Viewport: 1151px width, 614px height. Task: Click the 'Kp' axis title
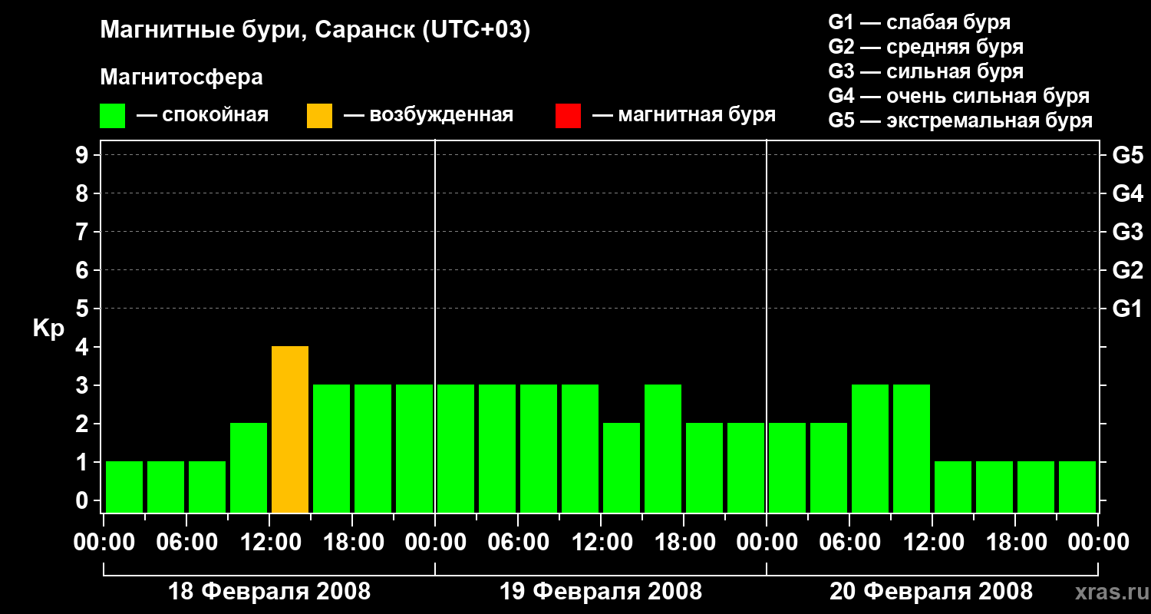48,329
